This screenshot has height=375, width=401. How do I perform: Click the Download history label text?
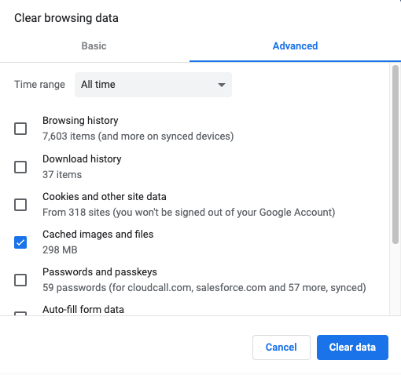point(82,158)
